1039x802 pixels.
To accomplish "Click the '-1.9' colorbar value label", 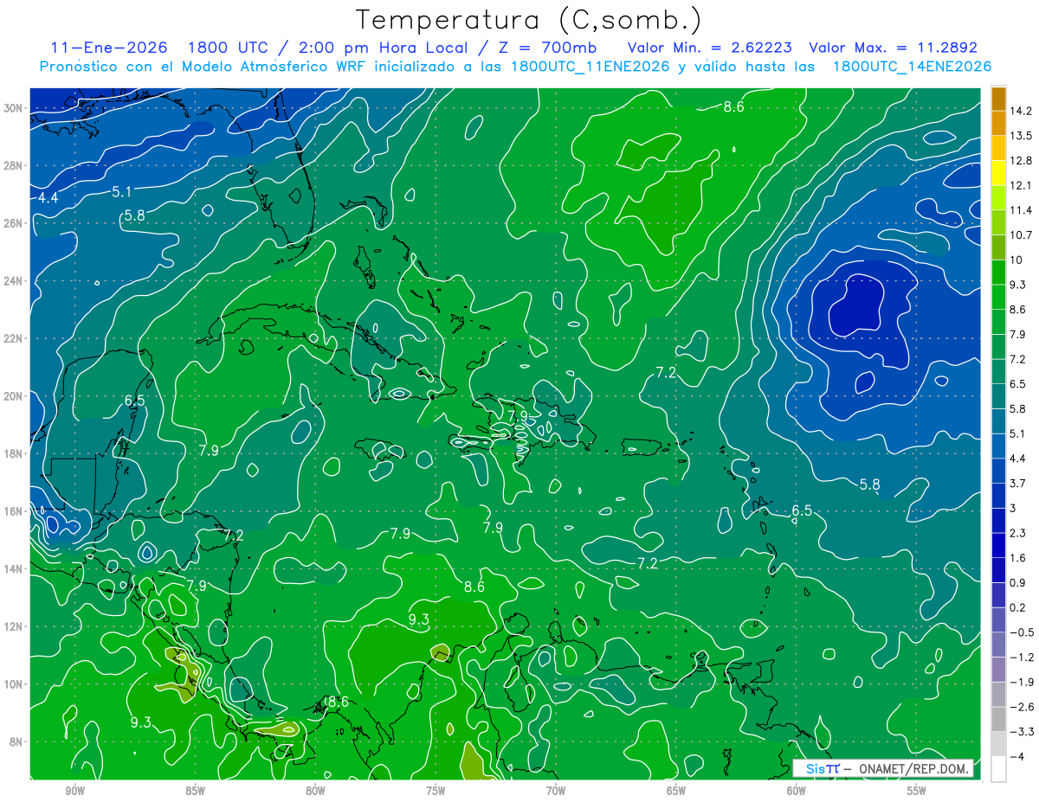I will 1021,682.
